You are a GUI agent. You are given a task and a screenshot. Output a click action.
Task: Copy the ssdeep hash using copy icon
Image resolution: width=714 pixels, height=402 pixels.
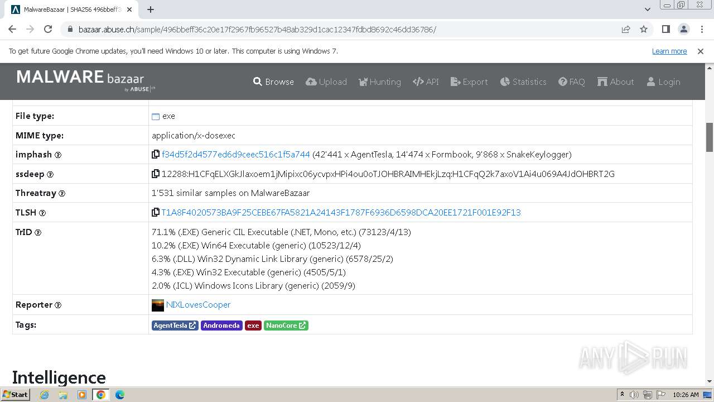tap(156, 174)
